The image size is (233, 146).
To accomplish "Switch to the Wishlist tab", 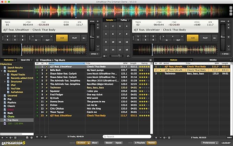I will click(x=212, y=59).
